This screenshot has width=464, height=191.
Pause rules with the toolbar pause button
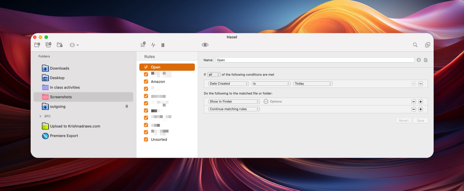coord(163,45)
